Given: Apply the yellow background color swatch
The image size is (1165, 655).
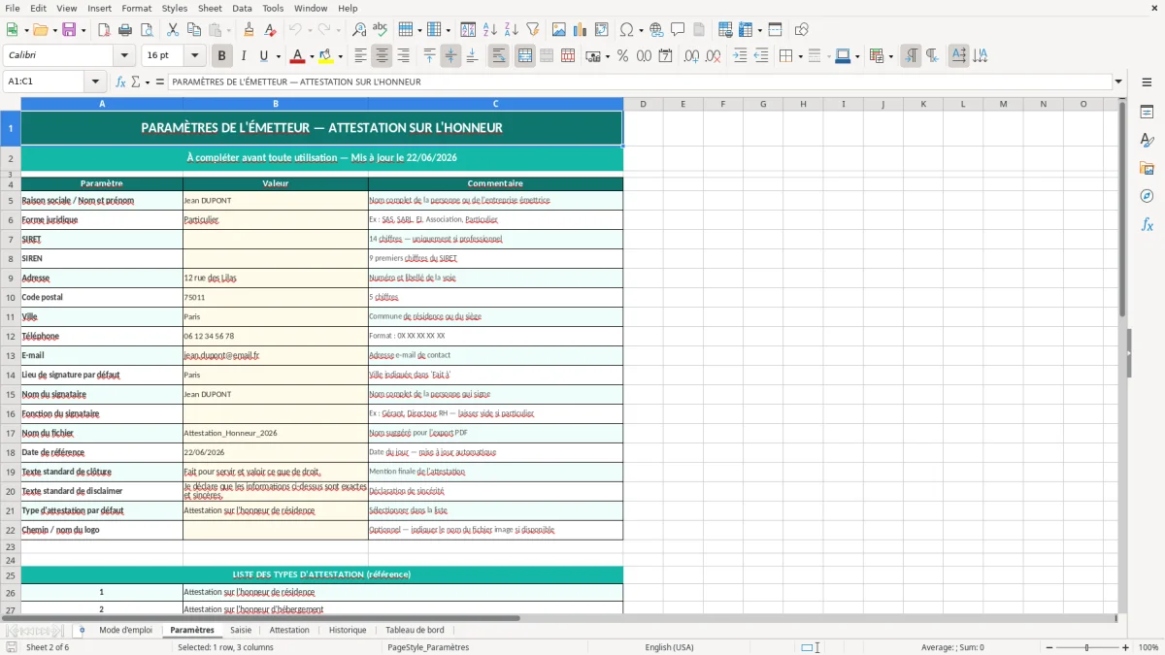Looking at the screenshot, I should [x=326, y=56].
